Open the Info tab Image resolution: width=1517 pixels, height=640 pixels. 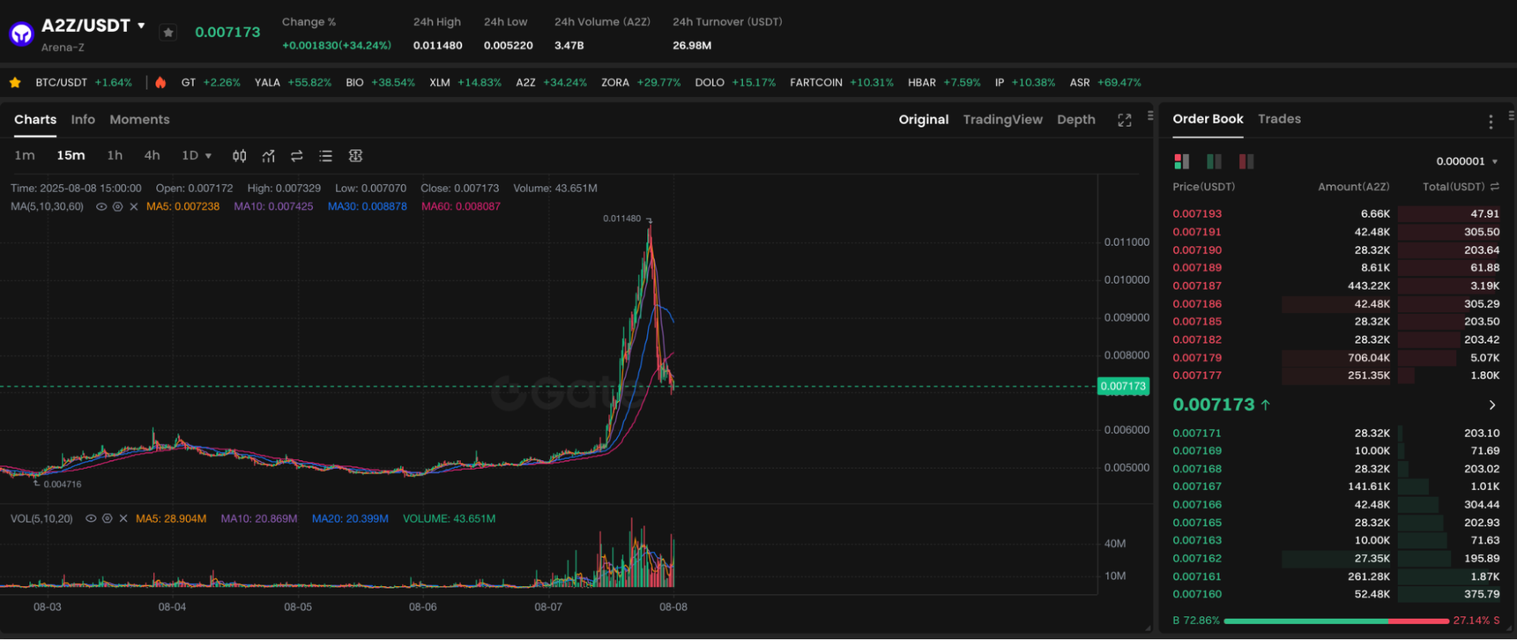coord(83,120)
